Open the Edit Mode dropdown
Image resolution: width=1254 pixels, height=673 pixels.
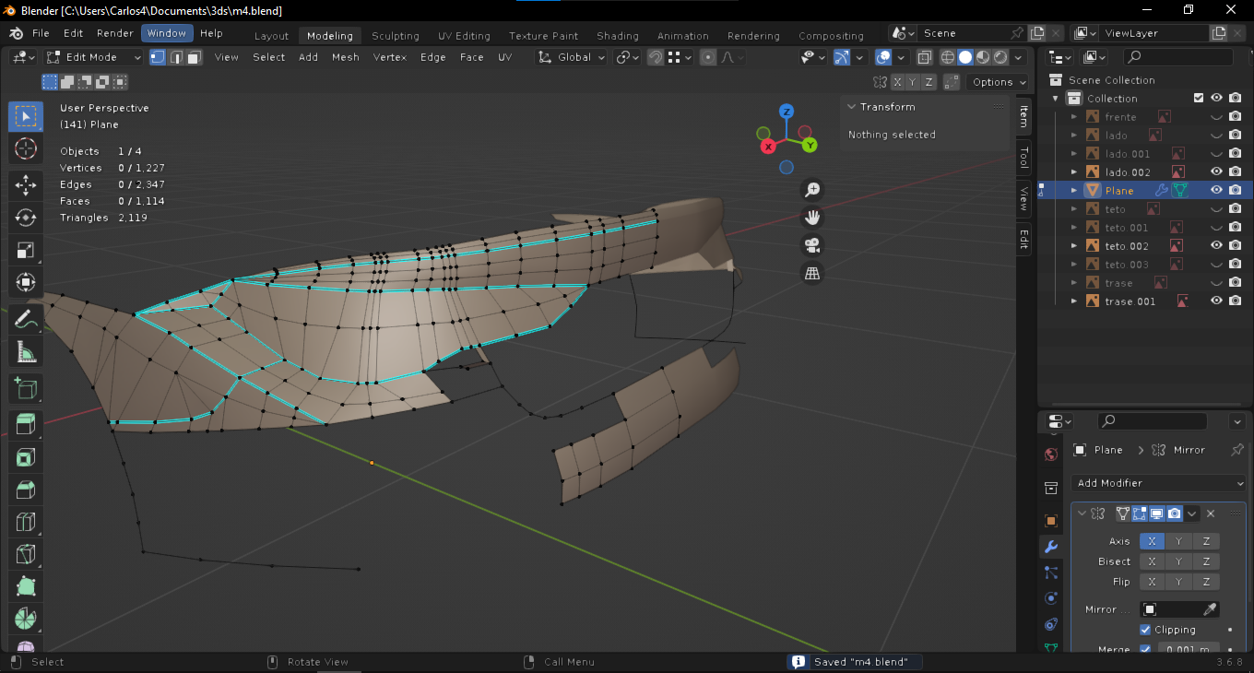[94, 57]
